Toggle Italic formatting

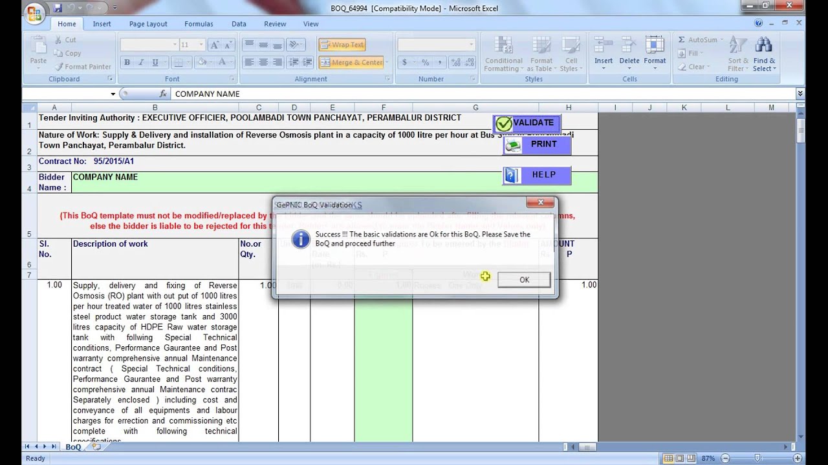pyautogui.click(x=141, y=63)
